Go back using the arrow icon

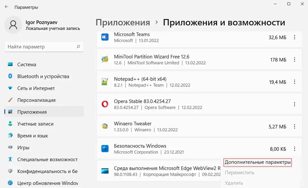coord(7,7)
